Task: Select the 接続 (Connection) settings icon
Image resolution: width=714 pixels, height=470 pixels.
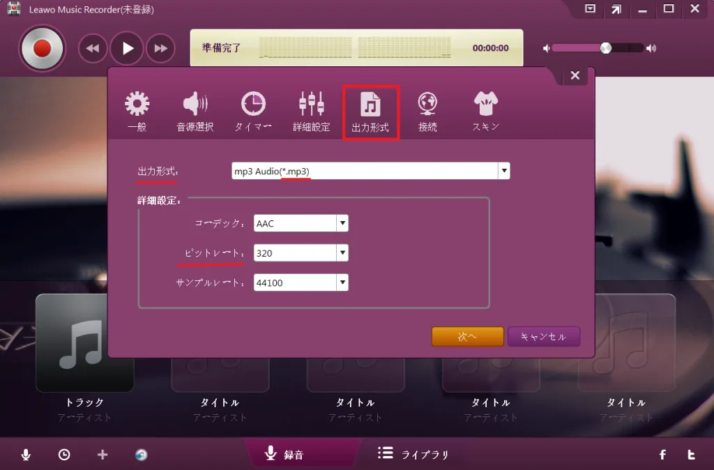Action: 427,108
